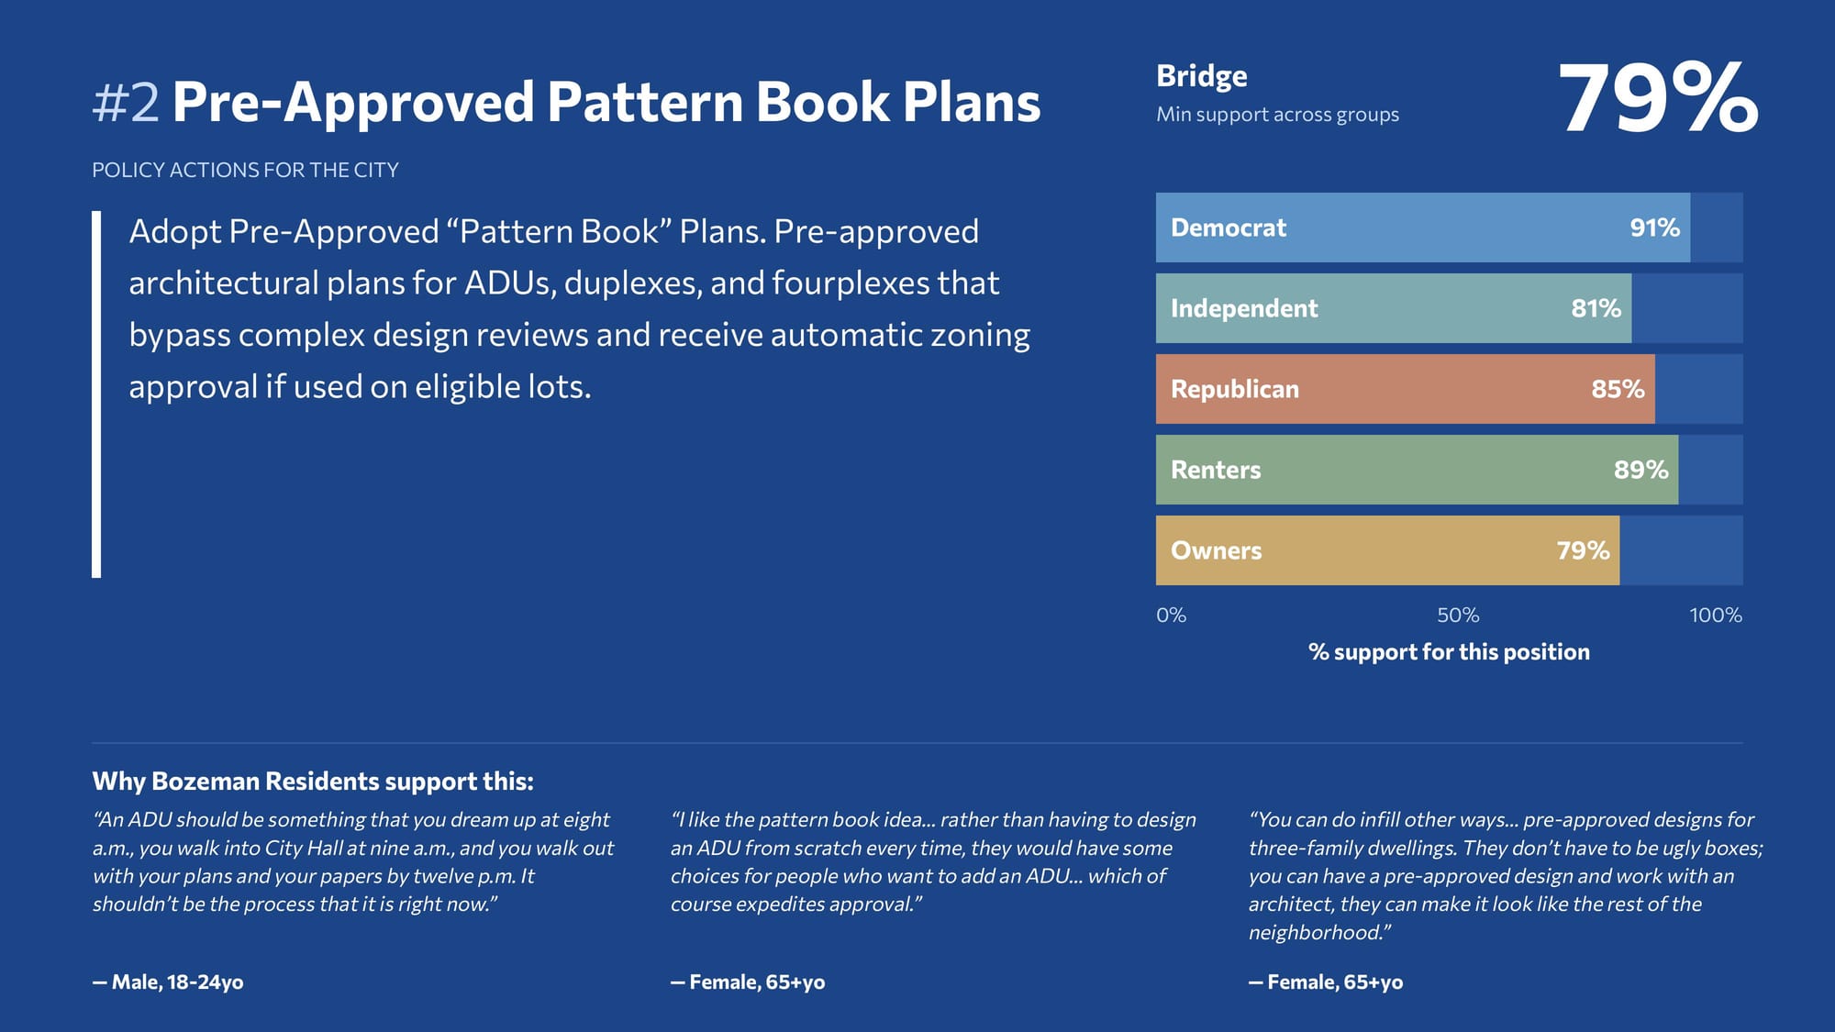Click the 0% axis label

click(x=1171, y=616)
